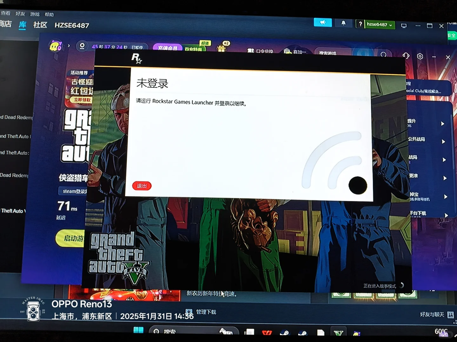Screen dimensions: 457x342
Task: Open the Steam 游戏 menu
Action: 35,14
